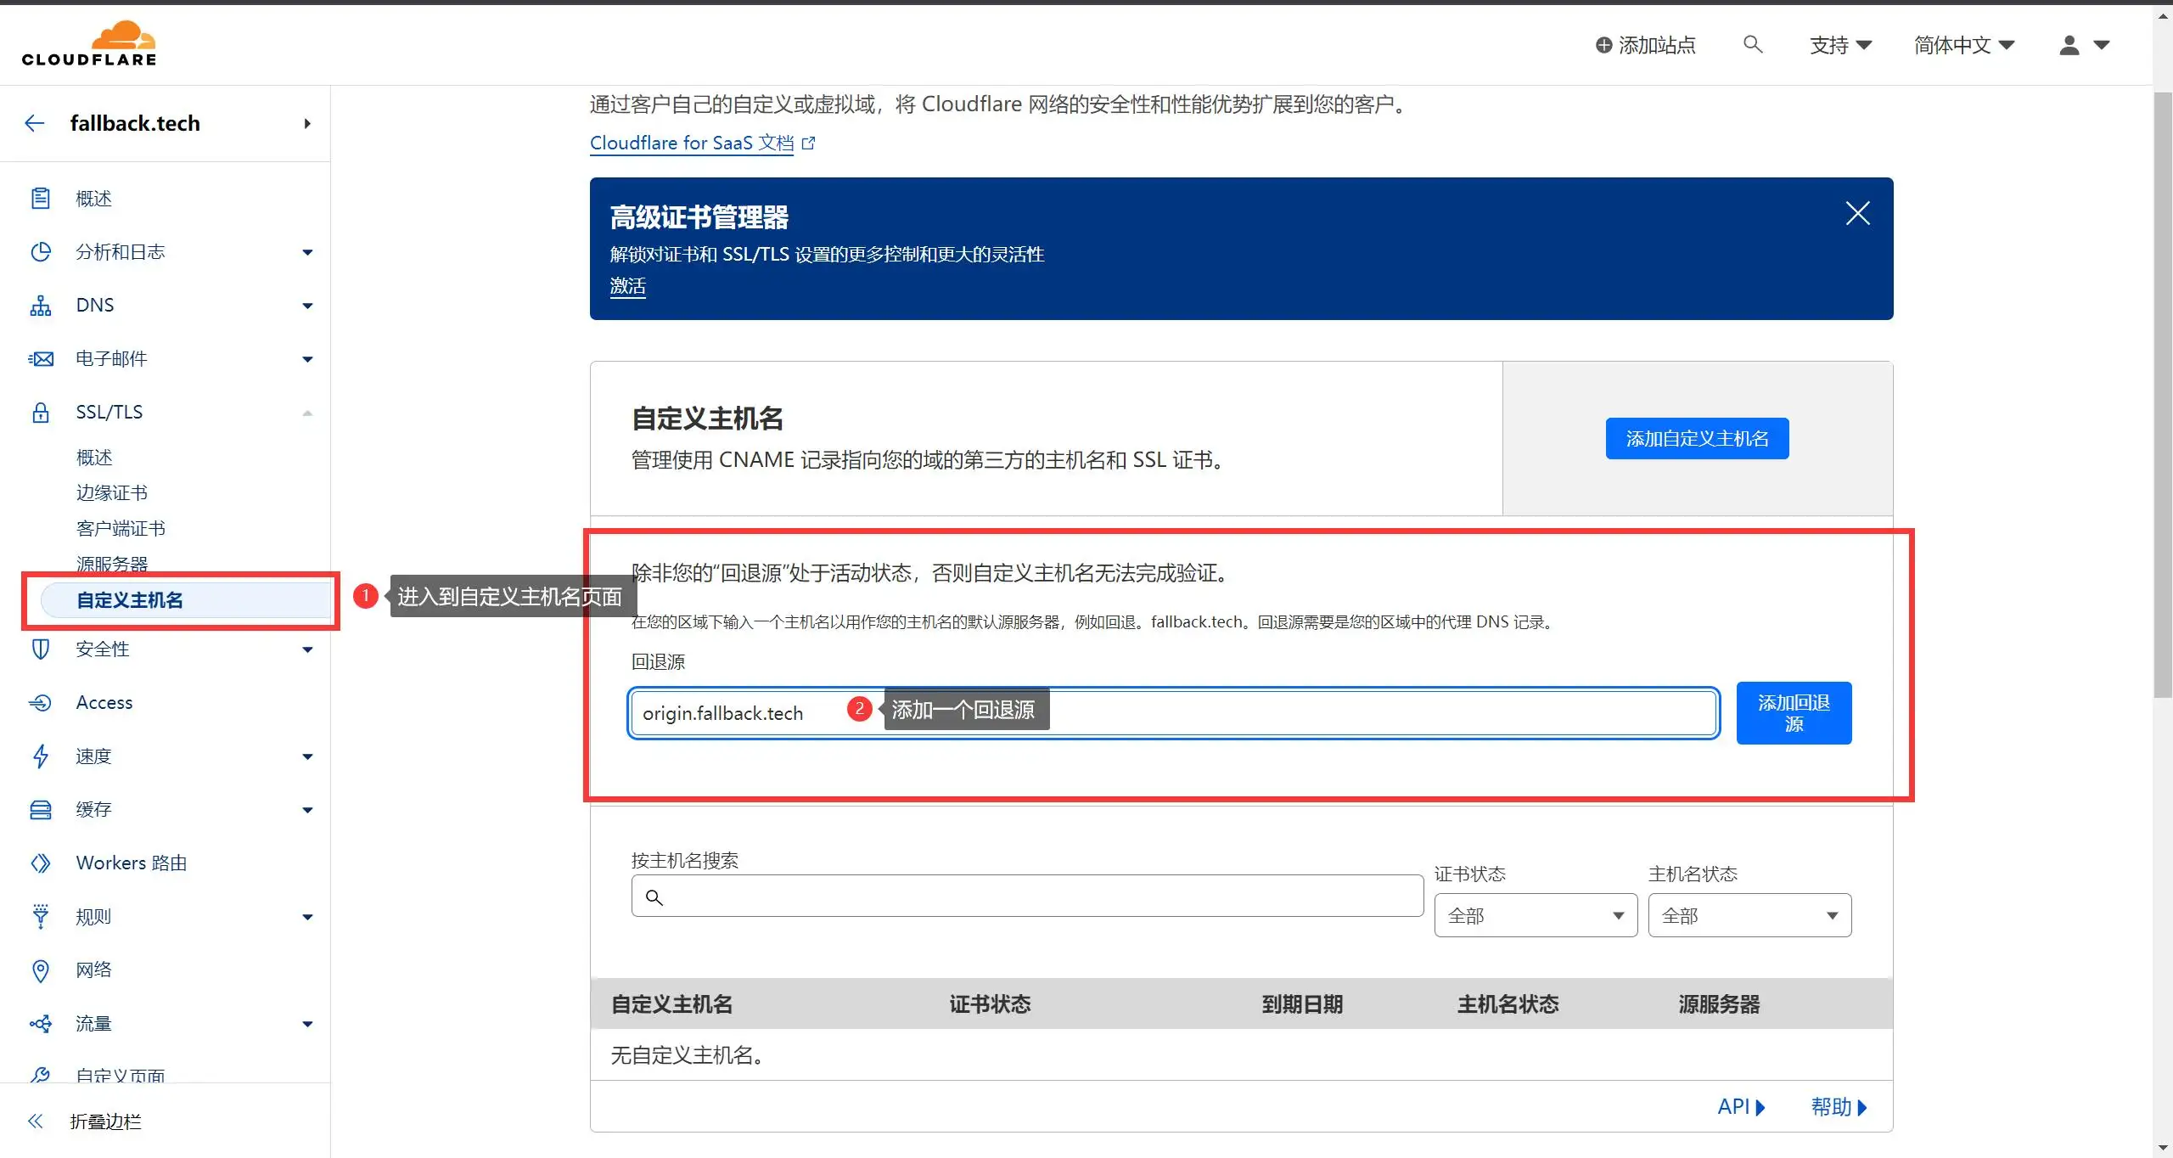Select 边缘证书 under SSL/TLS
The height and width of the screenshot is (1158, 2173).
pos(111,492)
